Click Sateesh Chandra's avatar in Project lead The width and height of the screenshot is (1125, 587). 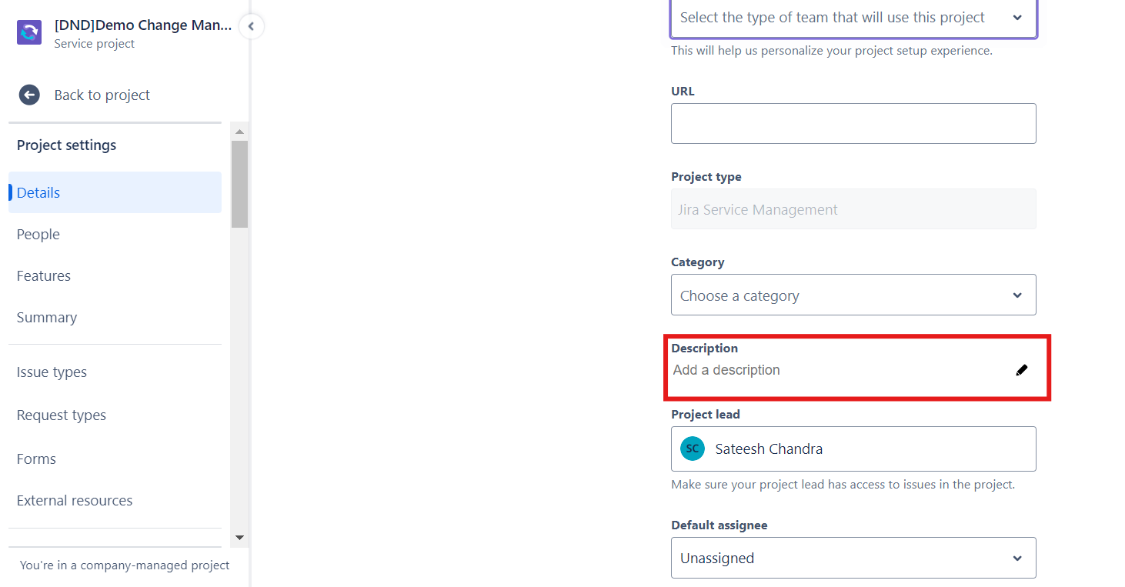tap(692, 449)
